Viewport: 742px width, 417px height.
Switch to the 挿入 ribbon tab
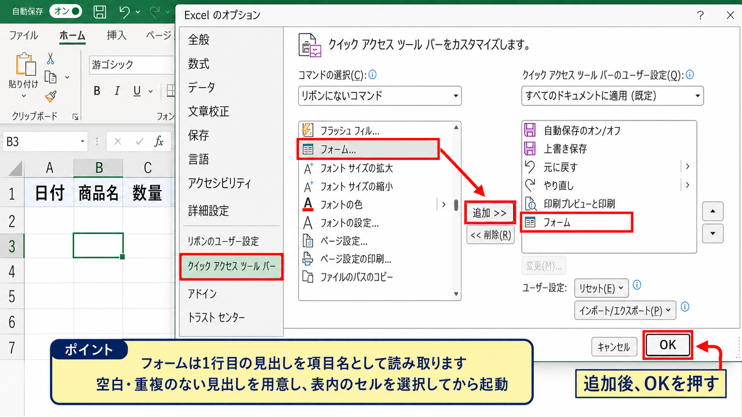(x=116, y=35)
